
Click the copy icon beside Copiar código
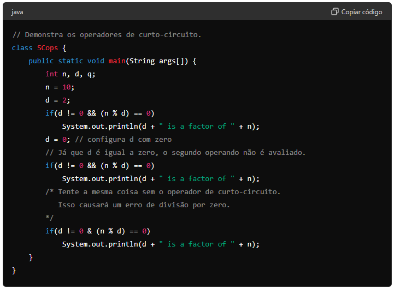[x=334, y=11]
